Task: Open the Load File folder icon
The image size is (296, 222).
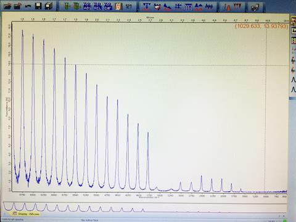Action: [7, 6]
